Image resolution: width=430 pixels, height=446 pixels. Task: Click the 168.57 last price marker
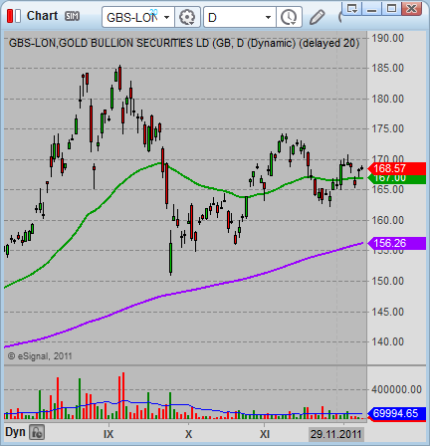[397, 168]
